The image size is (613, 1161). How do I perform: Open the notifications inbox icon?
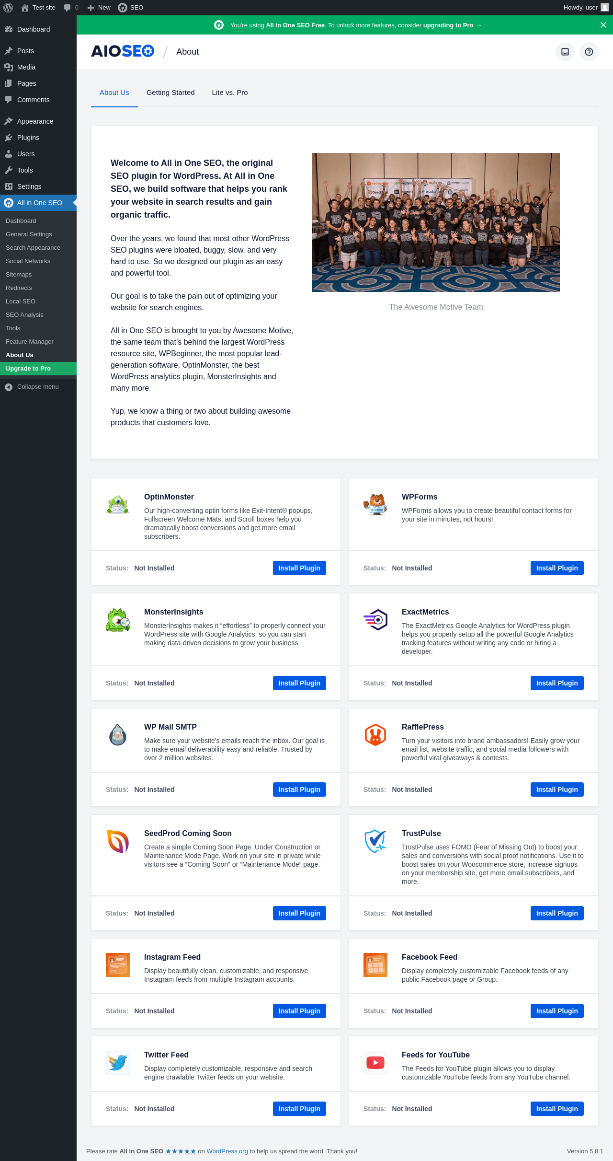pos(565,52)
